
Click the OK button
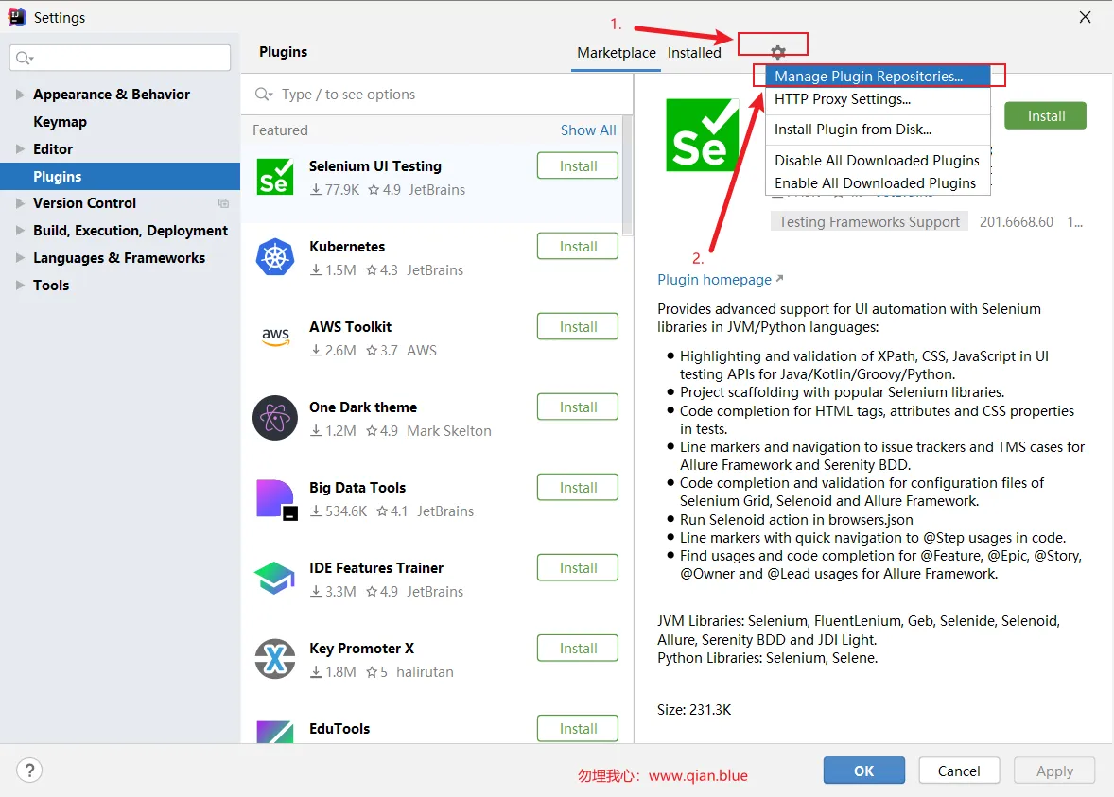click(864, 770)
